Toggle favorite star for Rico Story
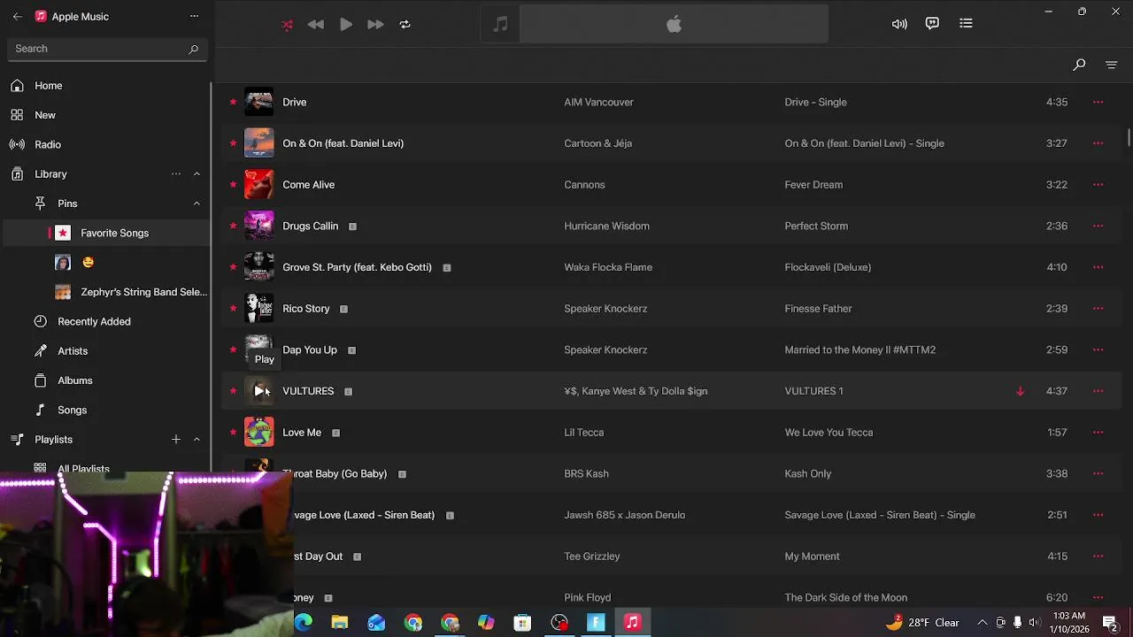Screen dimensions: 1133x637 pyautogui.click(x=233, y=308)
